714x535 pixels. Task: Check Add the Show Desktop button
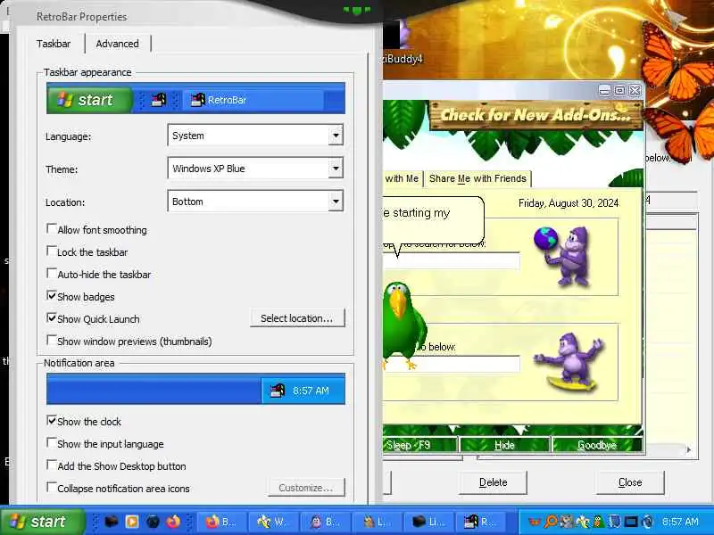pyautogui.click(x=52, y=465)
